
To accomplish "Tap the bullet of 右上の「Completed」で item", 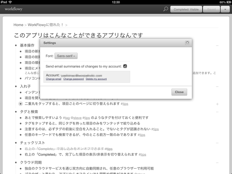I will 20,154.
